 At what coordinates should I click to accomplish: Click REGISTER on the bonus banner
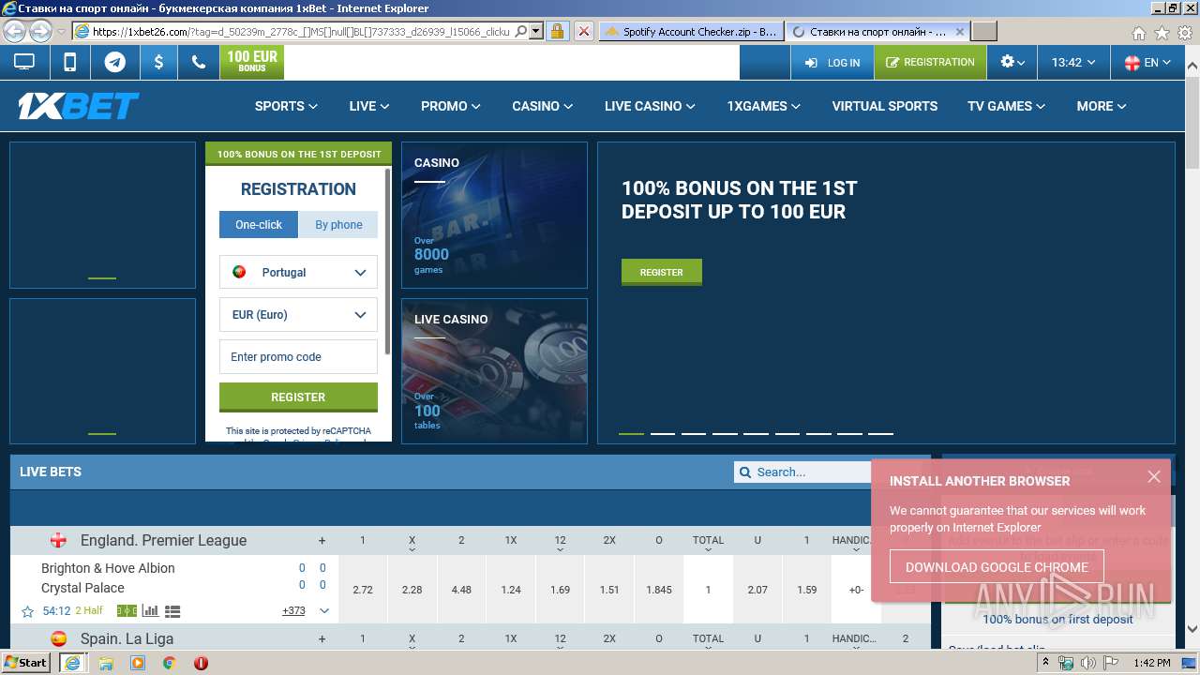(x=661, y=272)
